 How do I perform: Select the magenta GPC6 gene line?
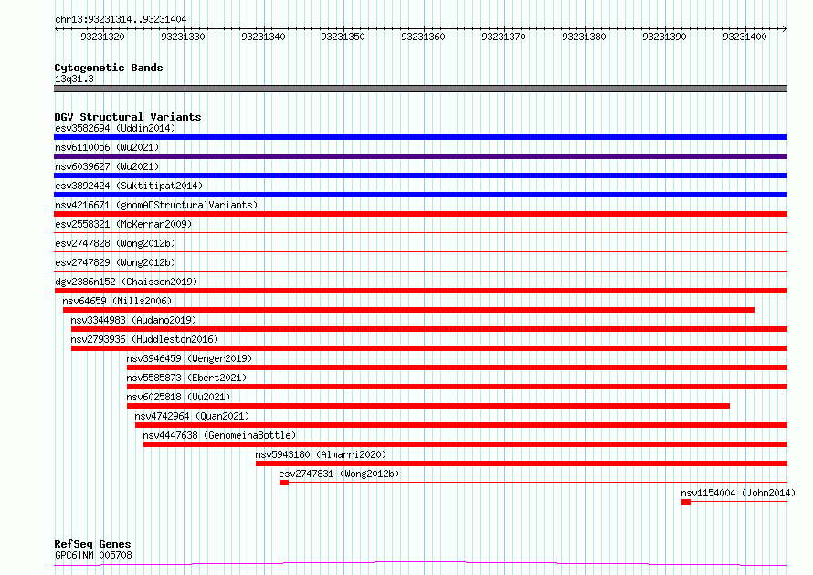point(420,563)
